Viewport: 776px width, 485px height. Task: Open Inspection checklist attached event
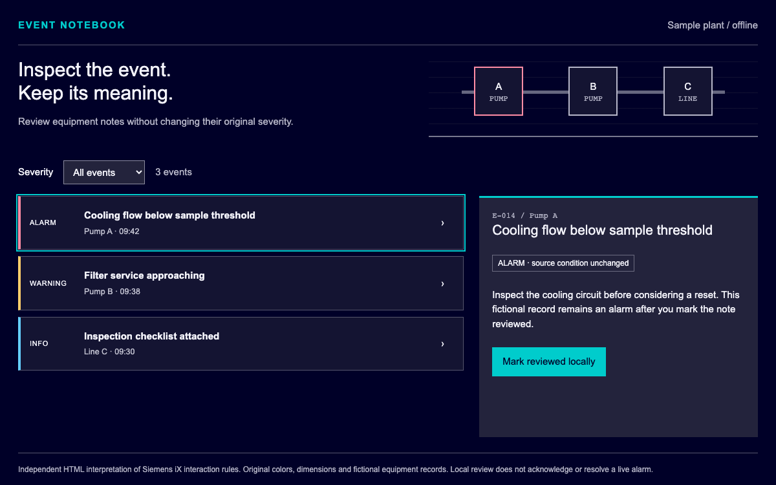241,344
